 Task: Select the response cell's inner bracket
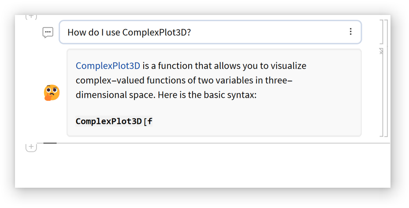coord(382,95)
